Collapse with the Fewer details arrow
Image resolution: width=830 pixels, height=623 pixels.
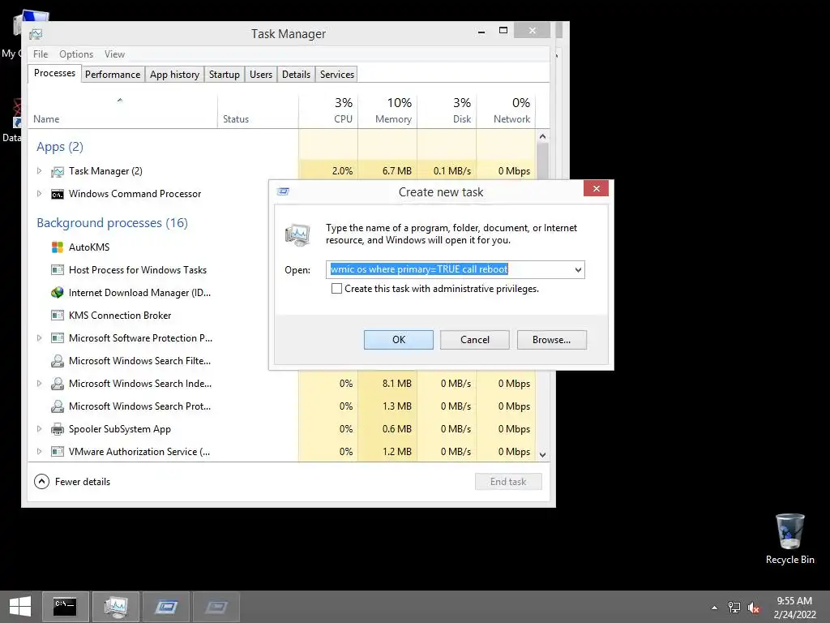[x=41, y=482]
